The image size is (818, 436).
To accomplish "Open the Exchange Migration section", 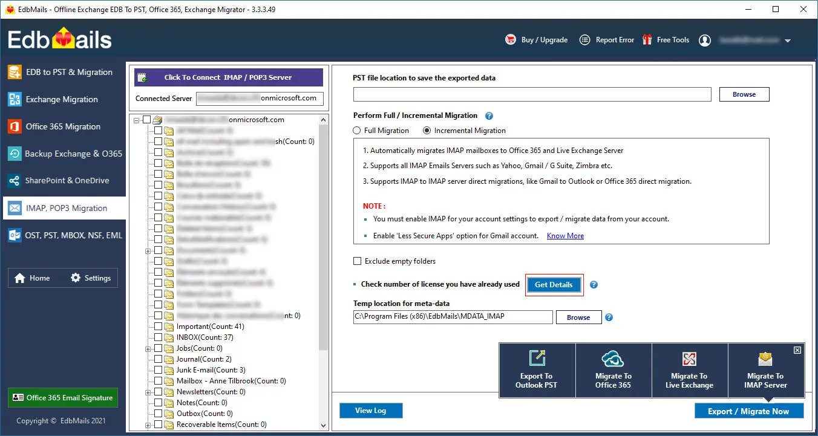I will pyautogui.click(x=63, y=99).
